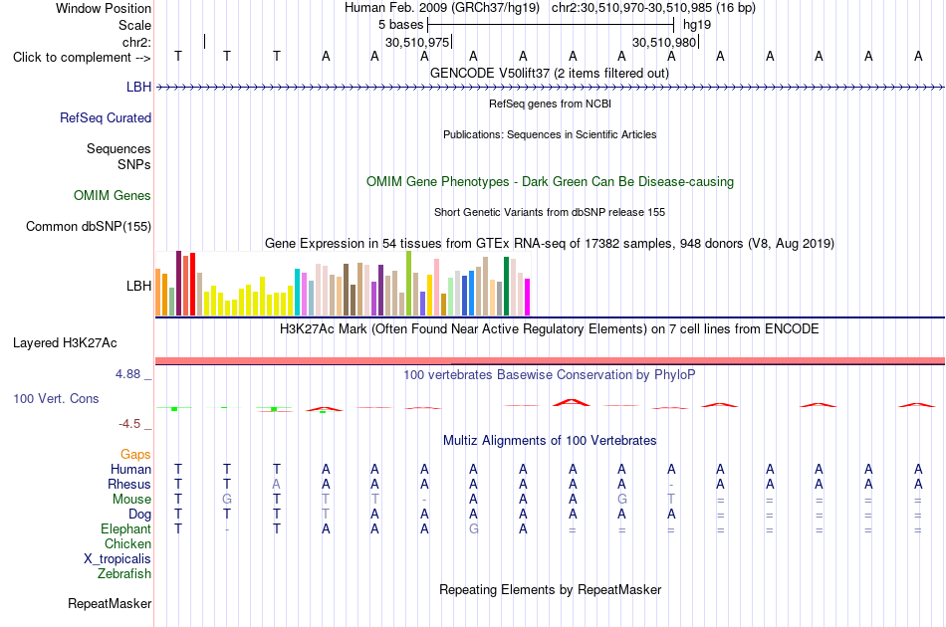Viewport: 946px width, 627px height.
Task: Click the 4.88 PhyloP upper scale value
Action: pos(127,374)
